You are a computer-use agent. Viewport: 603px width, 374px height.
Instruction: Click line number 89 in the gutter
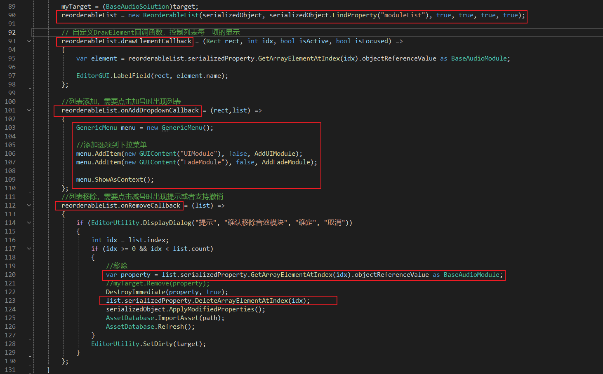(x=12, y=7)
